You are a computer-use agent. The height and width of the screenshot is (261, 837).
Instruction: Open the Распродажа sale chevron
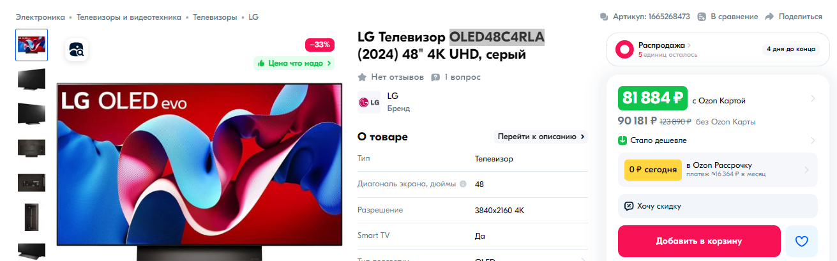[x=689, y=45]
